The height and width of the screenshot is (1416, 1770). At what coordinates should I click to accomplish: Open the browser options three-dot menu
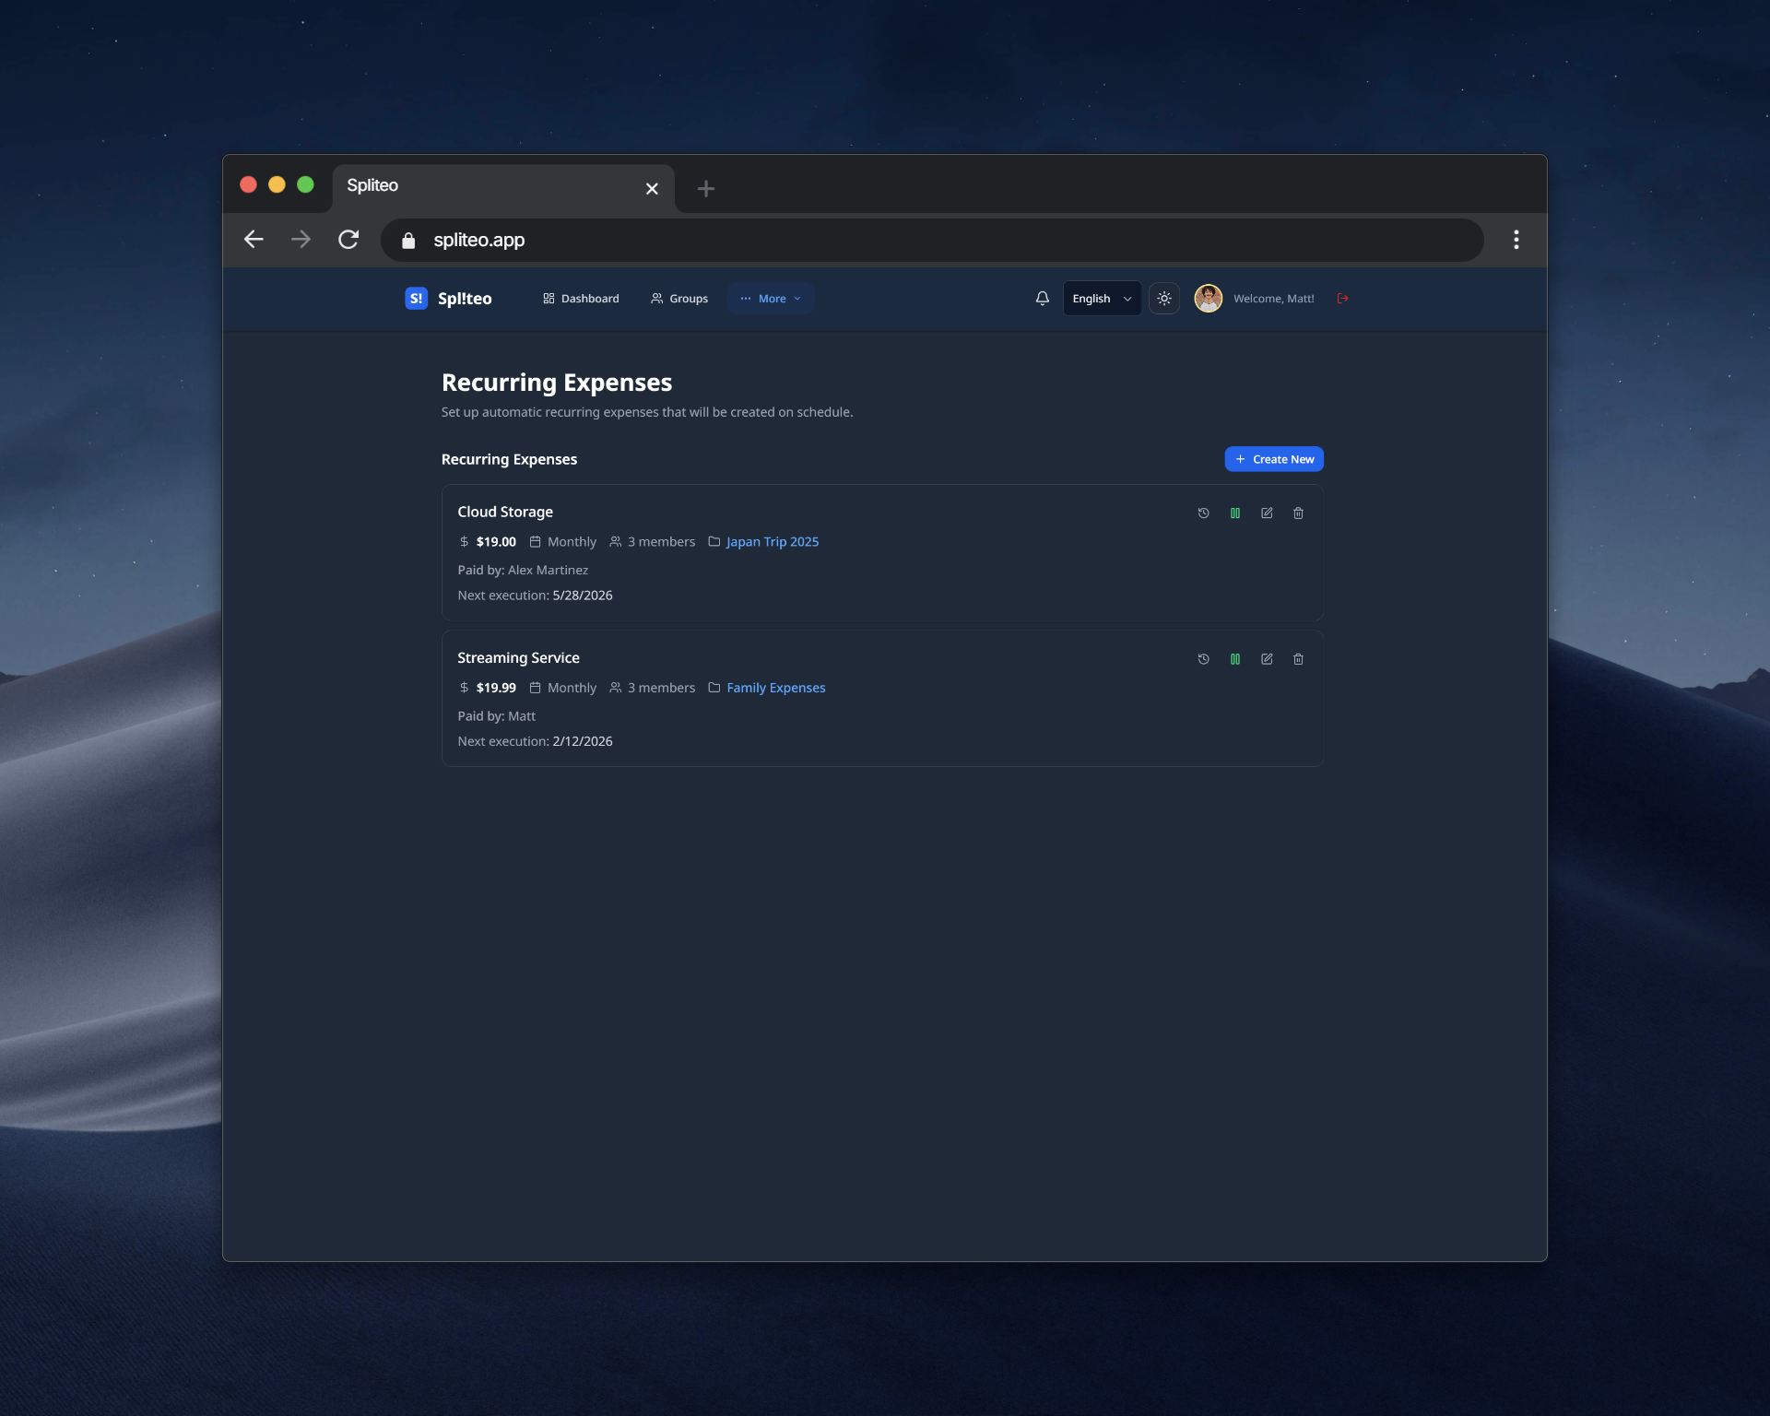(1516, 240)
